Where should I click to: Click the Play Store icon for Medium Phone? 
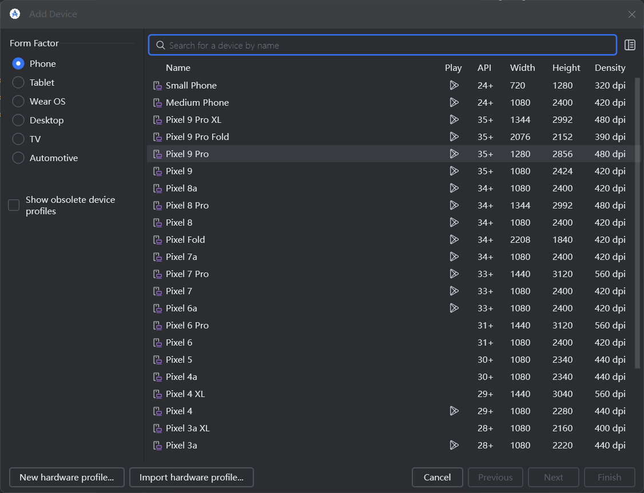tap(454, 102)
